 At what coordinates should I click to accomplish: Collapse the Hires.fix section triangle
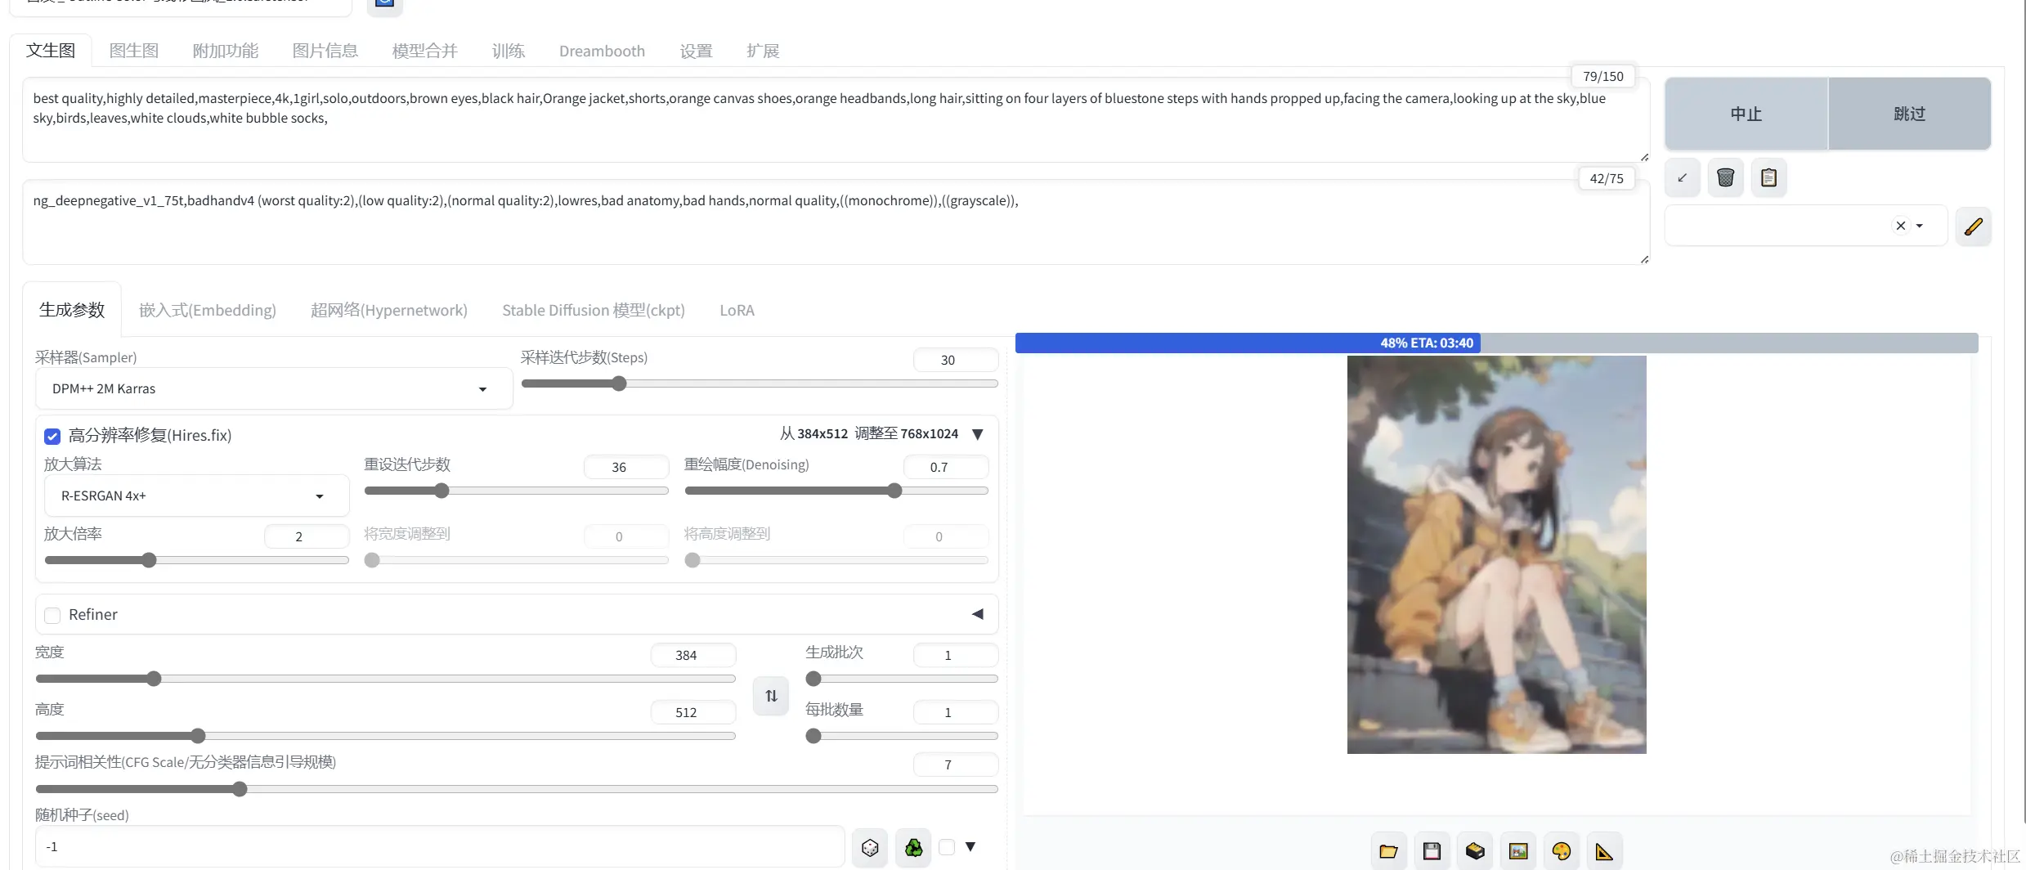click(x=978, y=434)
